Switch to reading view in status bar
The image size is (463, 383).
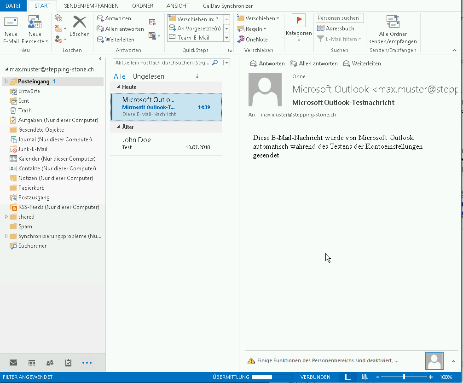365,377
